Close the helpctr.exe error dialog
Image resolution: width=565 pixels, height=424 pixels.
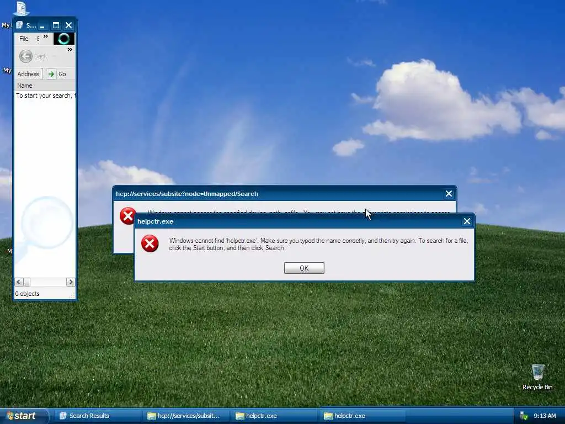[x=467, y=221]
